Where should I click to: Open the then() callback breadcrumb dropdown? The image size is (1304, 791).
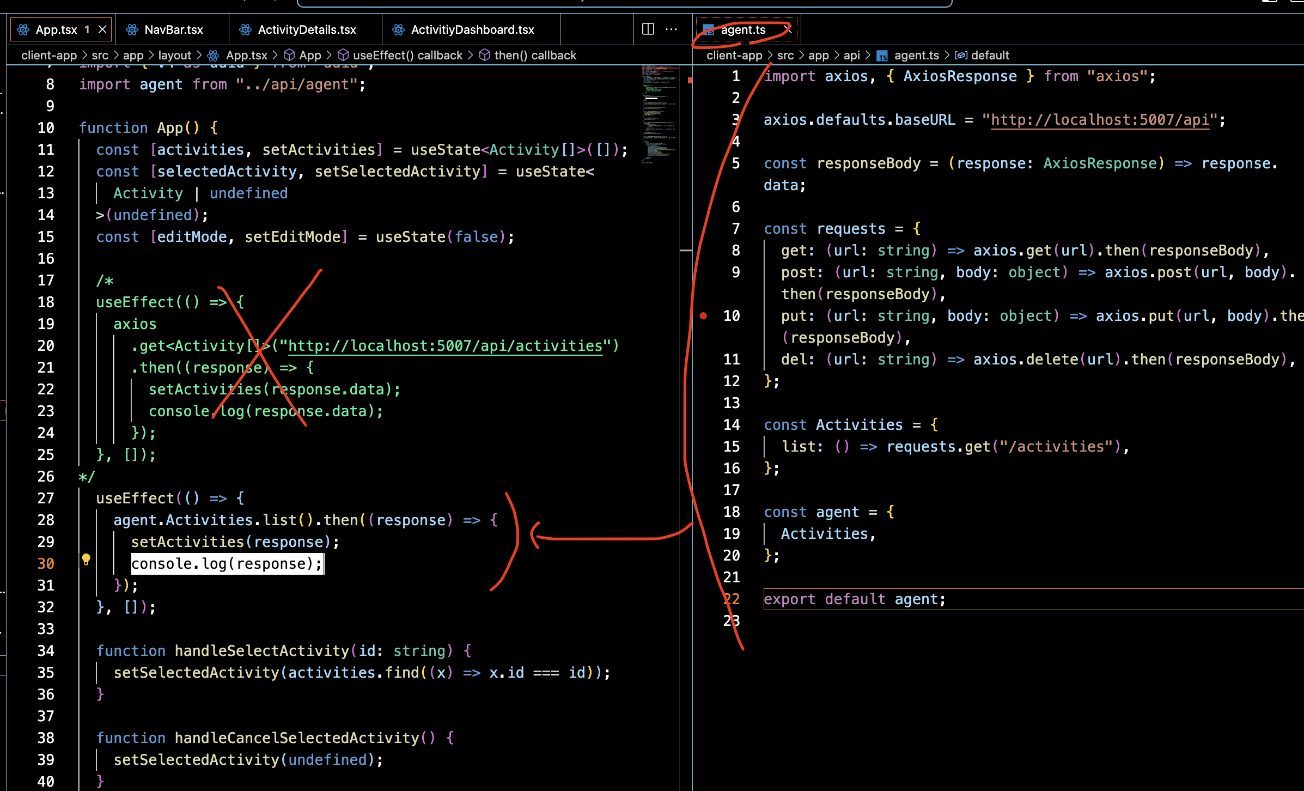[535, 55]
